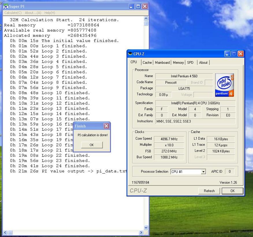Click the Super PI horizontal scrollbar thumb
The height and width of the screenshot is (237, 253).
(10, 233)
